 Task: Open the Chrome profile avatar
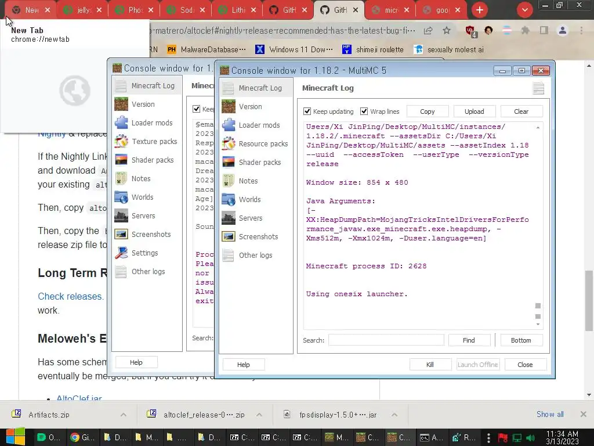click(x=563, y=30)
